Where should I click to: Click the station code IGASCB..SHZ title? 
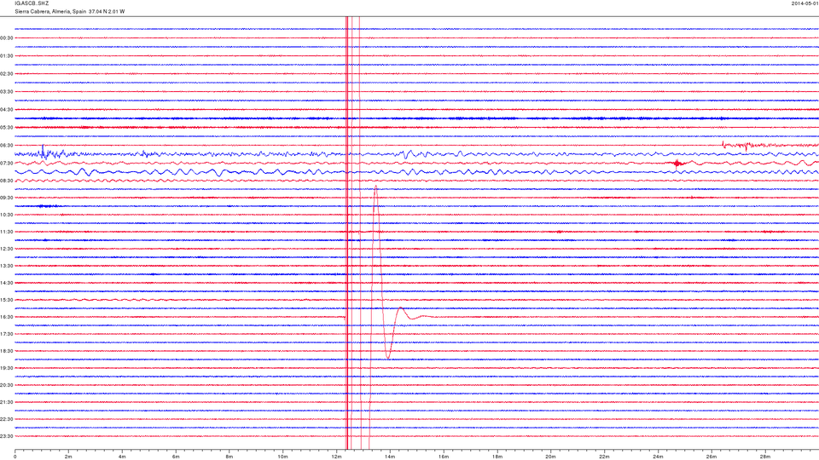point(32,3)
